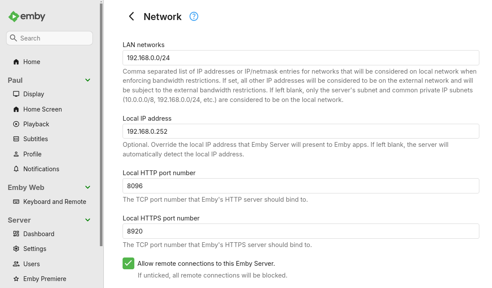
Task: Untick Allow remote connections to this Emby Server
Action: pyautogui.click(x=128, y=263)
